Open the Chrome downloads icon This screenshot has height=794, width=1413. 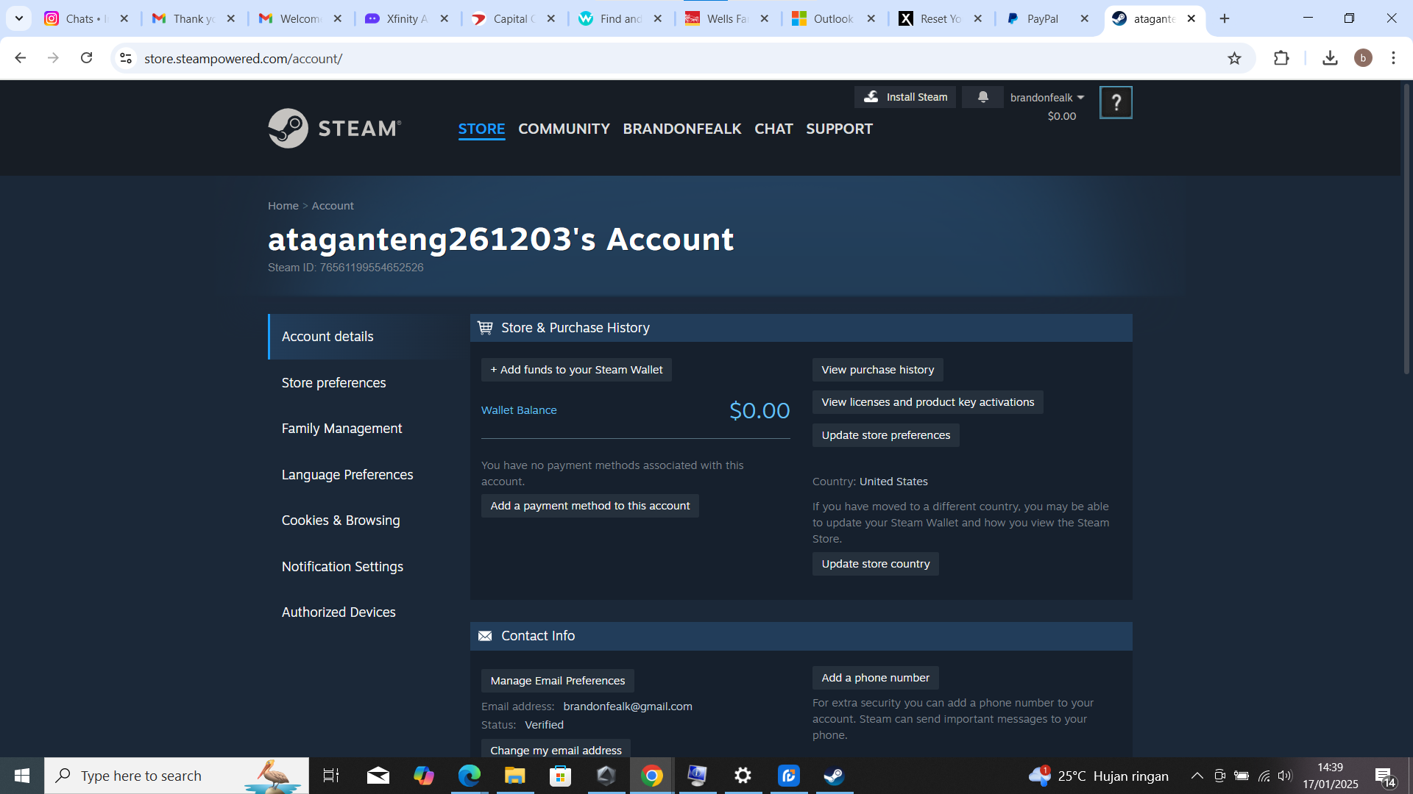[1330, 58]
